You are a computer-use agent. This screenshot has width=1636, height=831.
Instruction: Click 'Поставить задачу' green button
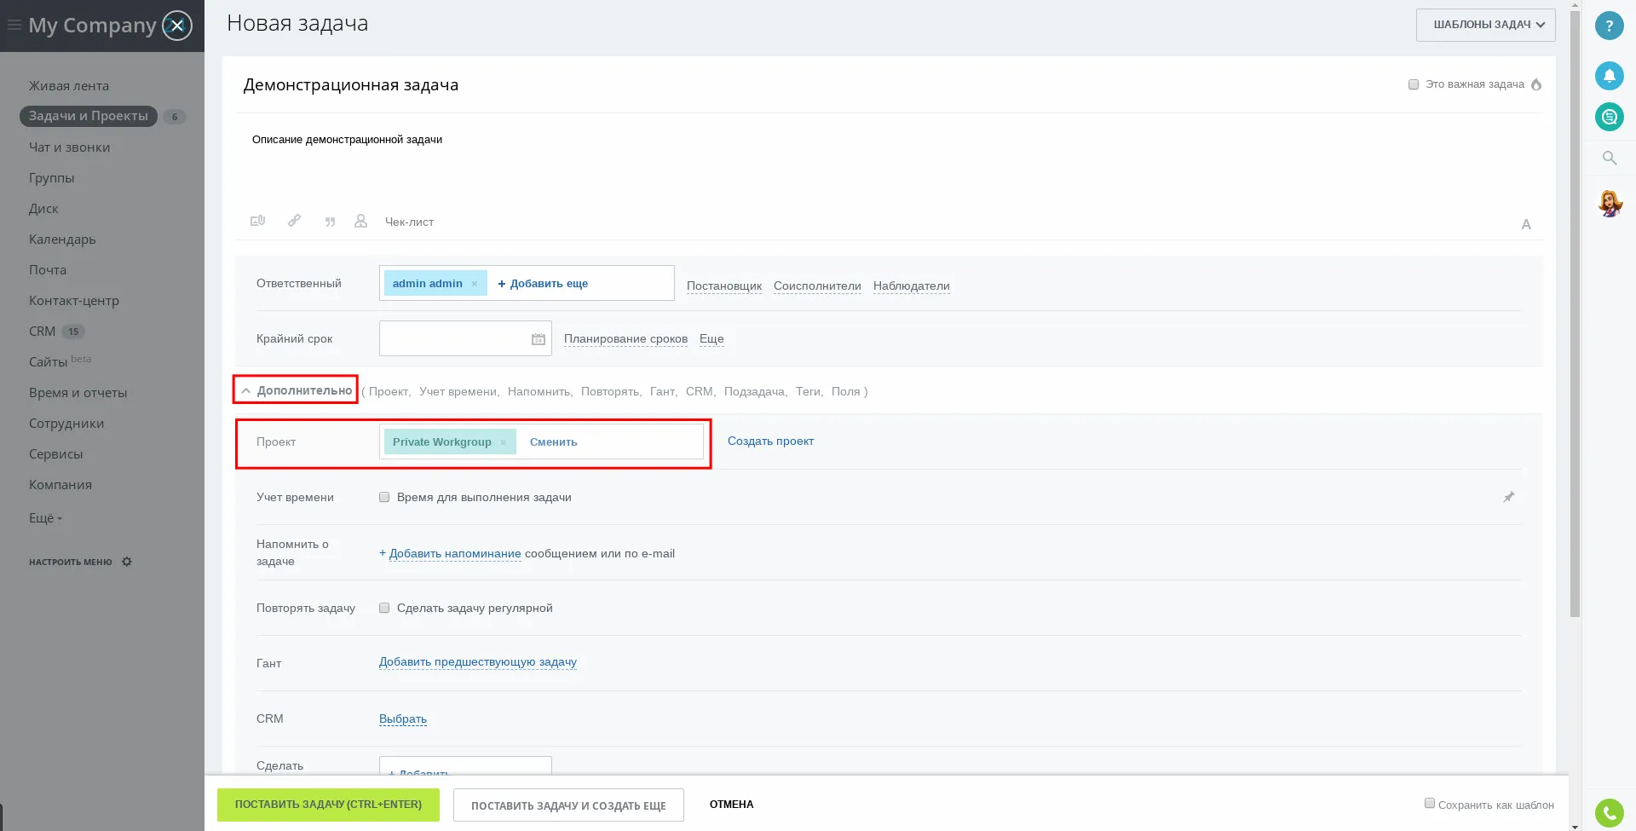pyautogui.click(x=328, y=805)
